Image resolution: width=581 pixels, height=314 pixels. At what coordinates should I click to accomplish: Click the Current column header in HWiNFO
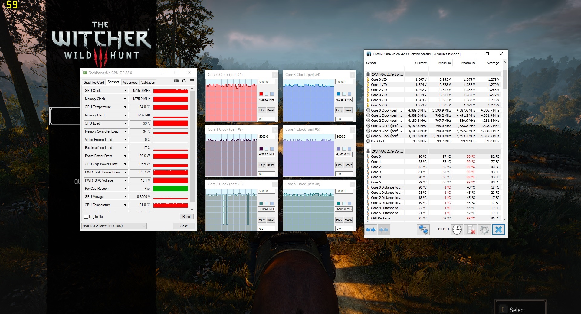click(416, 63)
